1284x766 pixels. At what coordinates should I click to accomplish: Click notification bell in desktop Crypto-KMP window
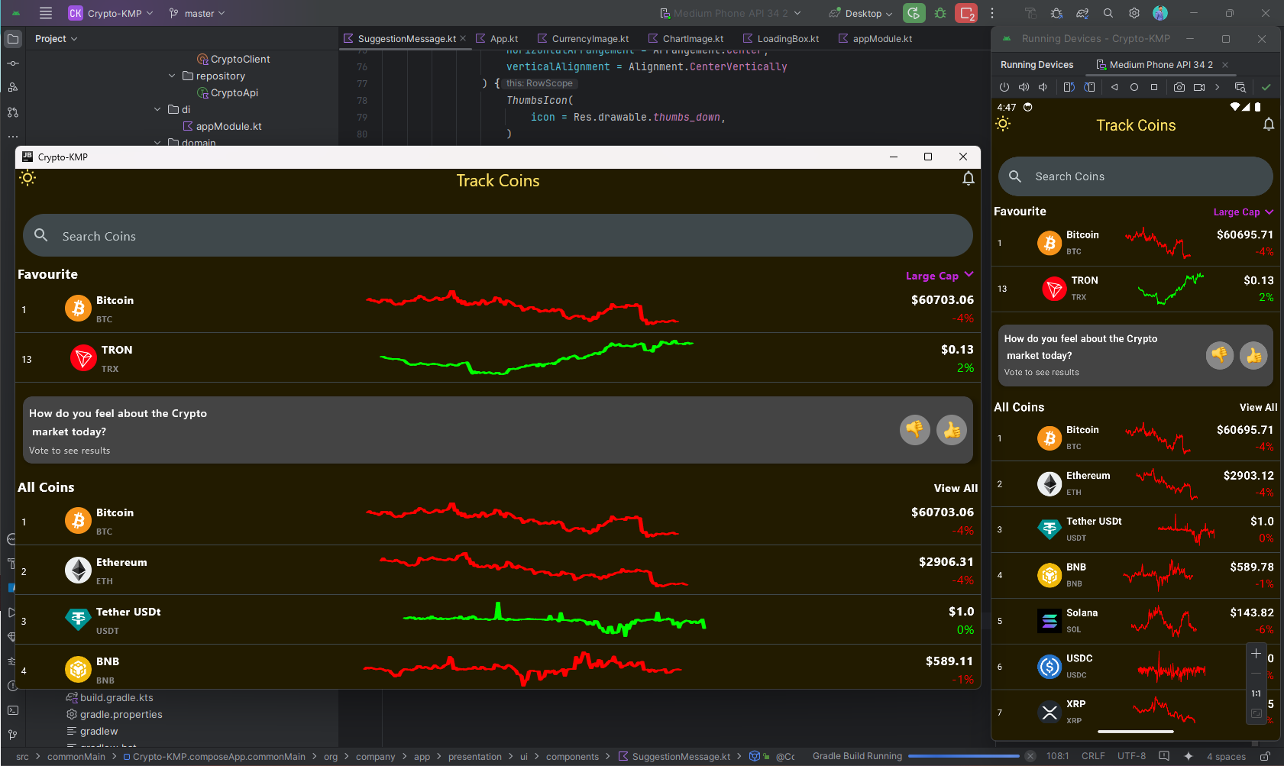[x=968, y=179]
